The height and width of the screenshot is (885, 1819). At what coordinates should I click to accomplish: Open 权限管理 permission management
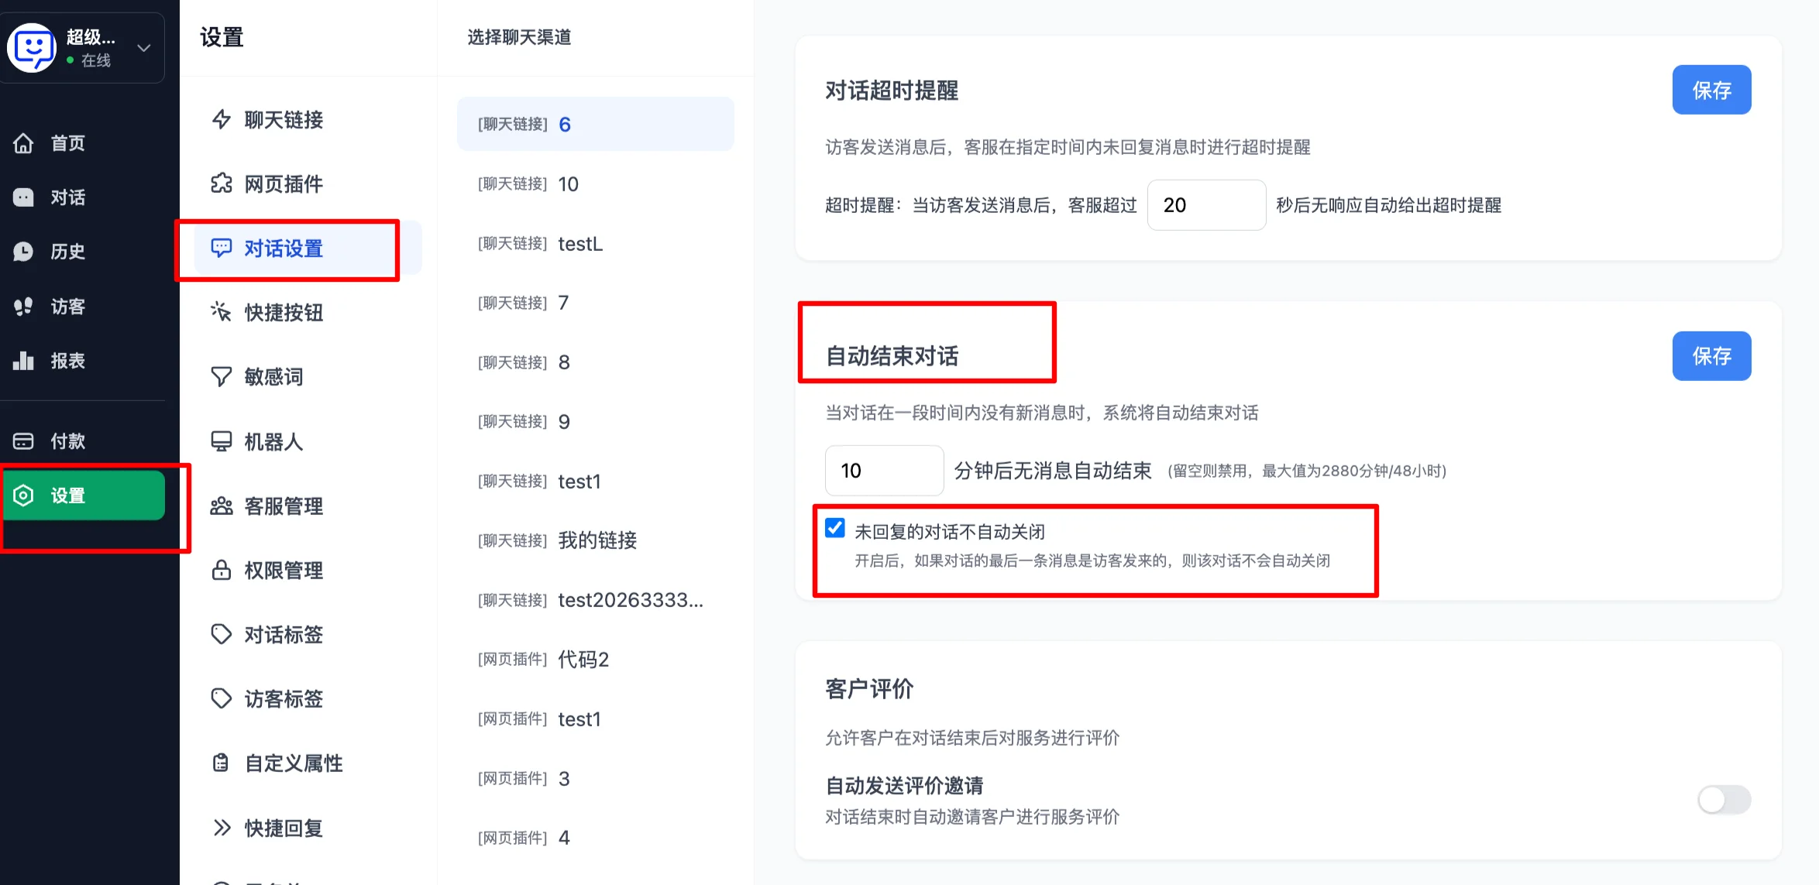(284, 571)
